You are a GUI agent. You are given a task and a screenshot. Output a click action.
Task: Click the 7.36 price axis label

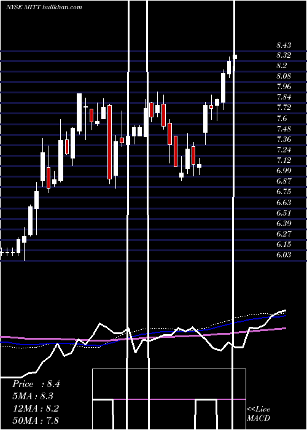coord(284,139)
